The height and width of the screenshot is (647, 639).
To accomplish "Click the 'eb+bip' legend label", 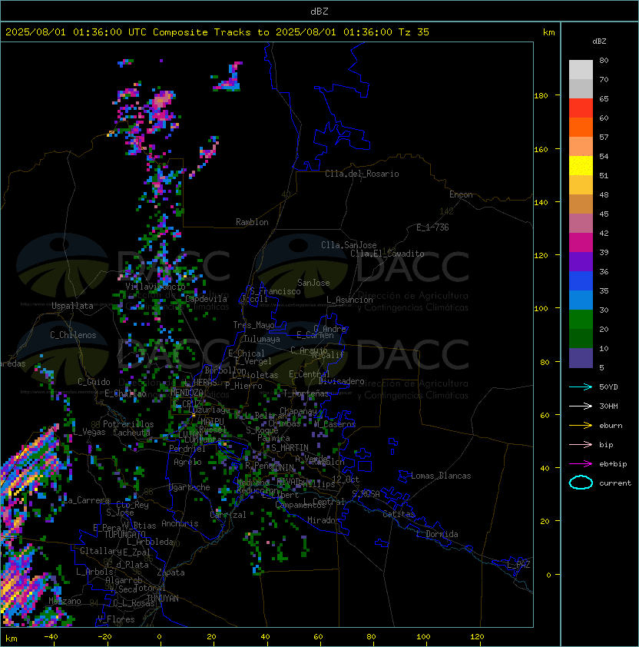I will pos(613,464).
